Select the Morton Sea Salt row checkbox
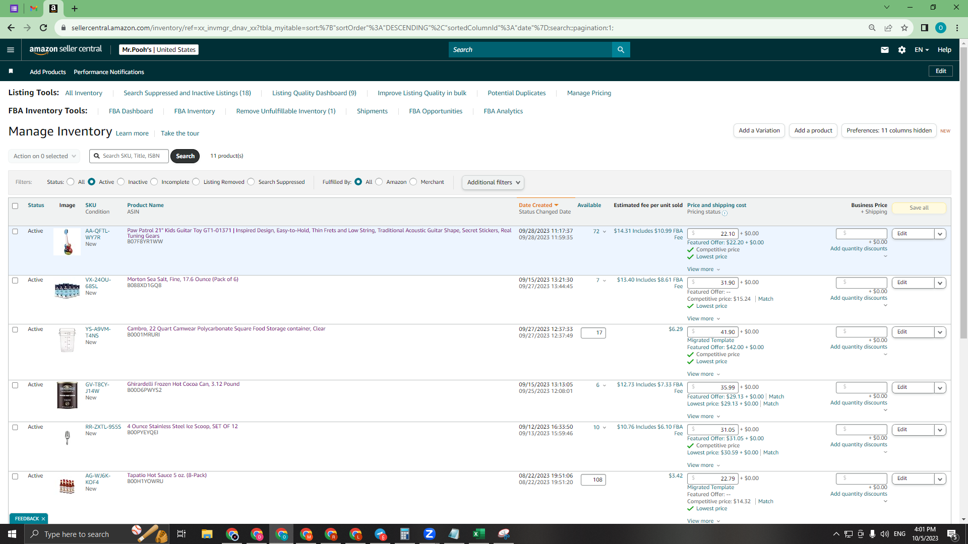 click(x=15, y=280)
